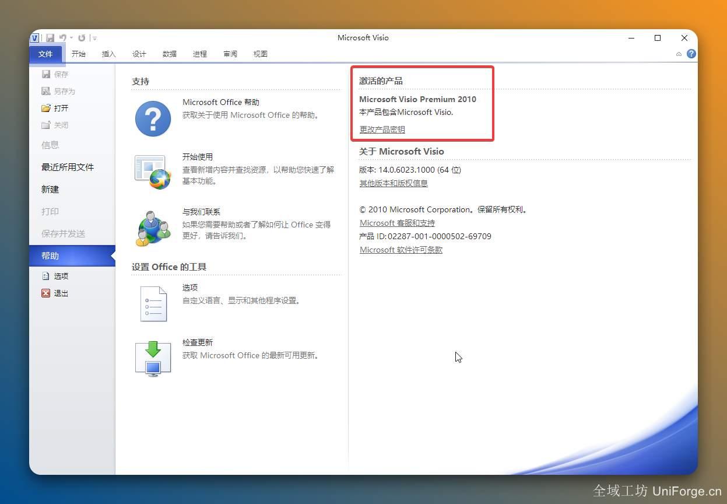Click the version text 14.0.6023.1000 (64 位)
This screenshot has width=727, height=504.
click(420, 170)
